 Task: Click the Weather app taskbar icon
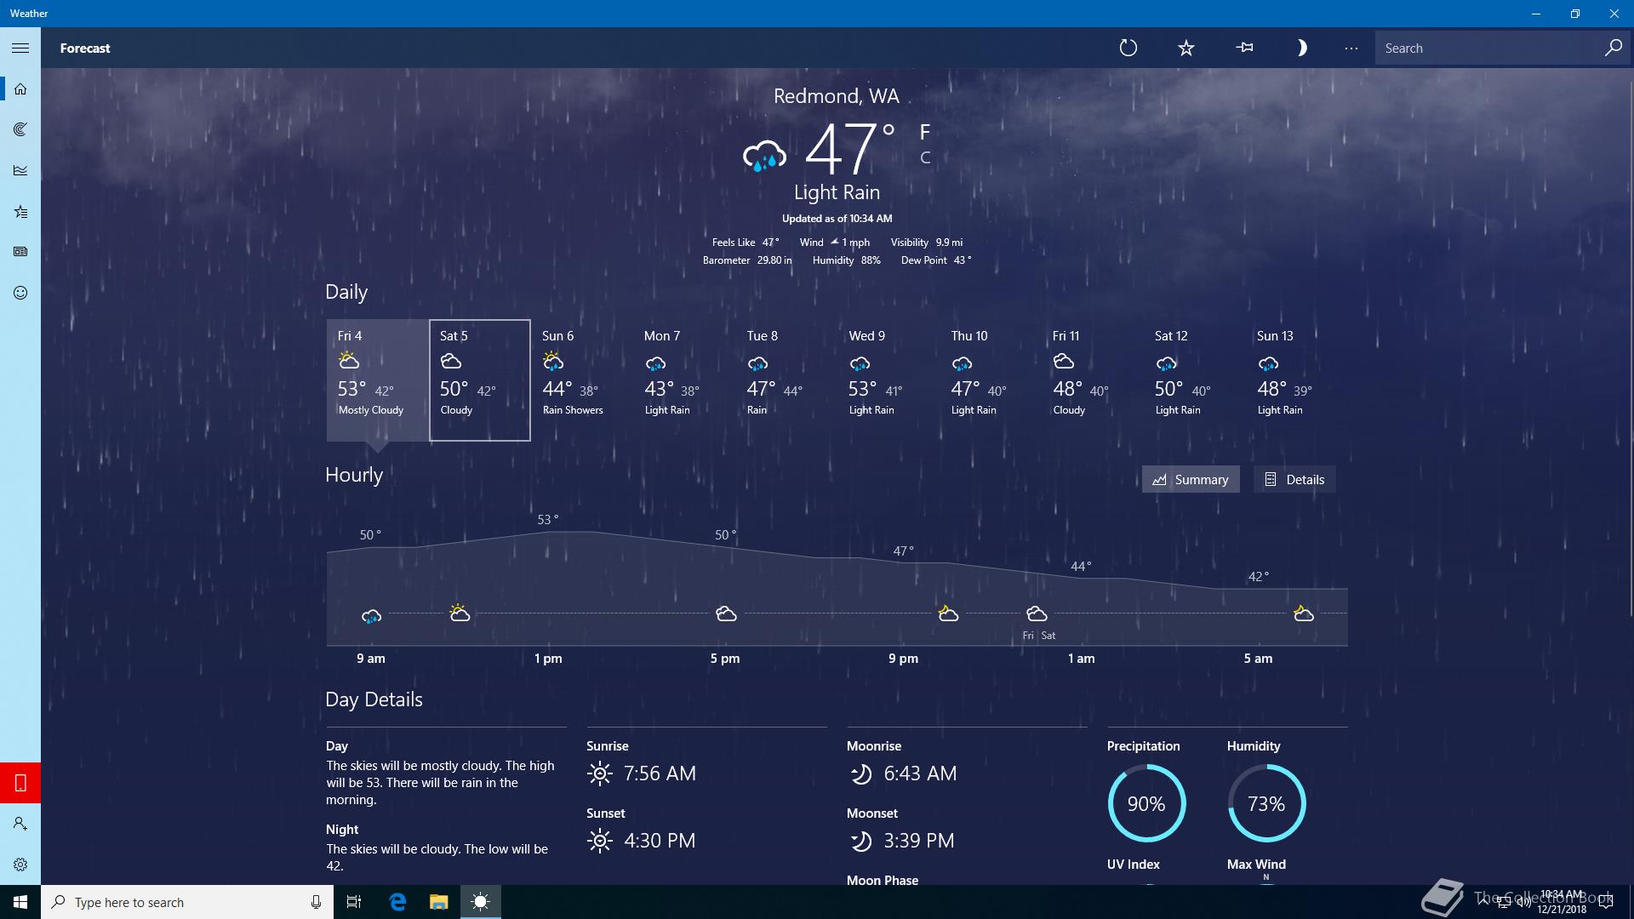coord(480,902)
